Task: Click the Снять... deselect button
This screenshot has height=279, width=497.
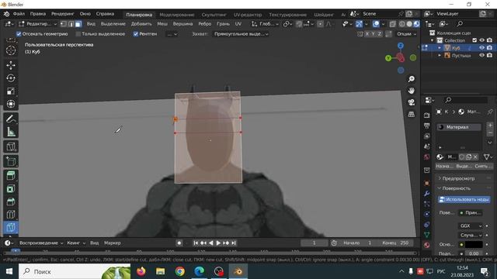Action: tap(483, 166)
